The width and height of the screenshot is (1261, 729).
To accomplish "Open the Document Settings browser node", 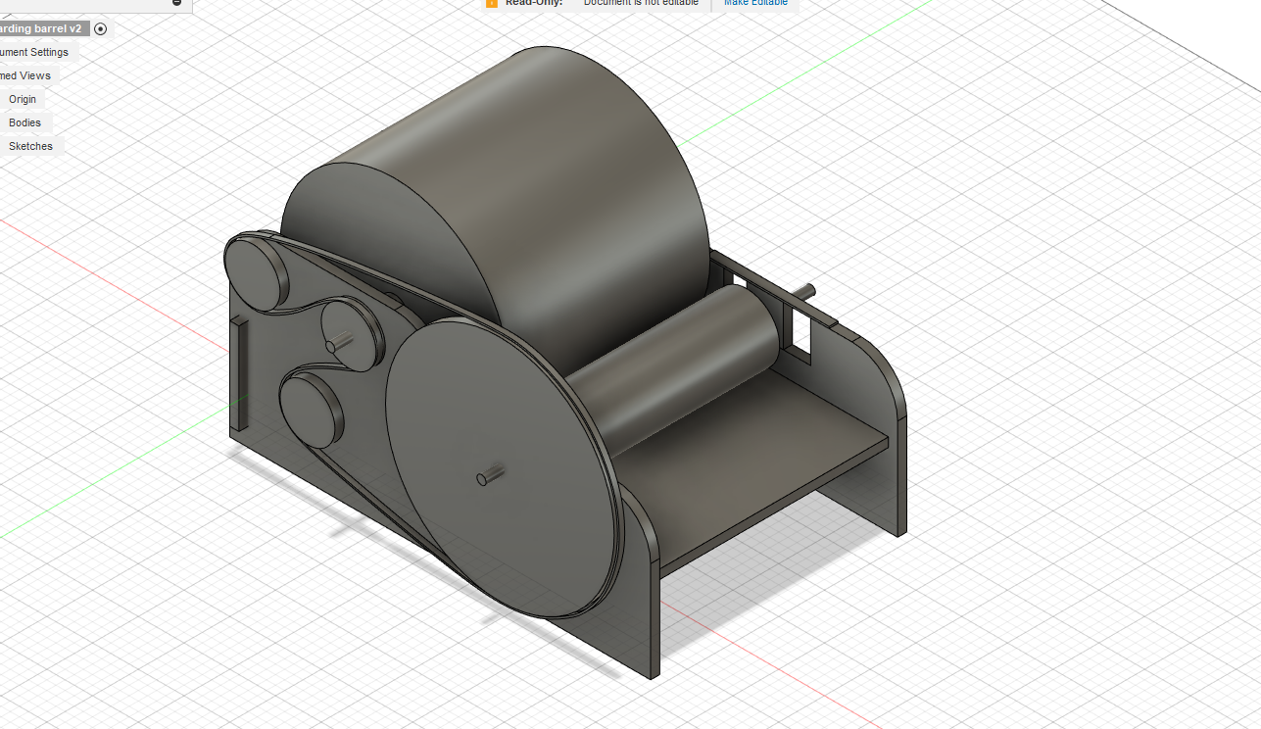I will (x=35, y=52).
